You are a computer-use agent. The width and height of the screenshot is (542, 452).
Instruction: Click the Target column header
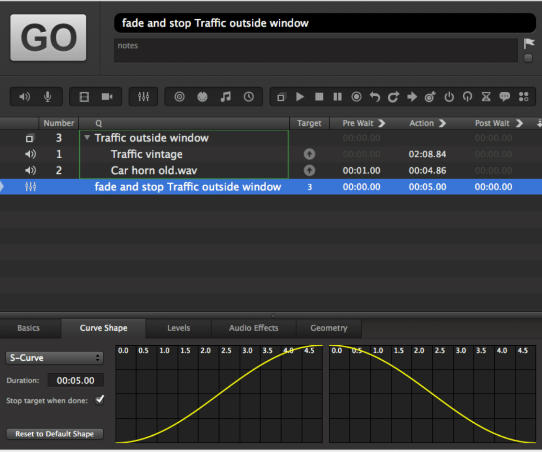pyautogui.click(x=309, y=123)
